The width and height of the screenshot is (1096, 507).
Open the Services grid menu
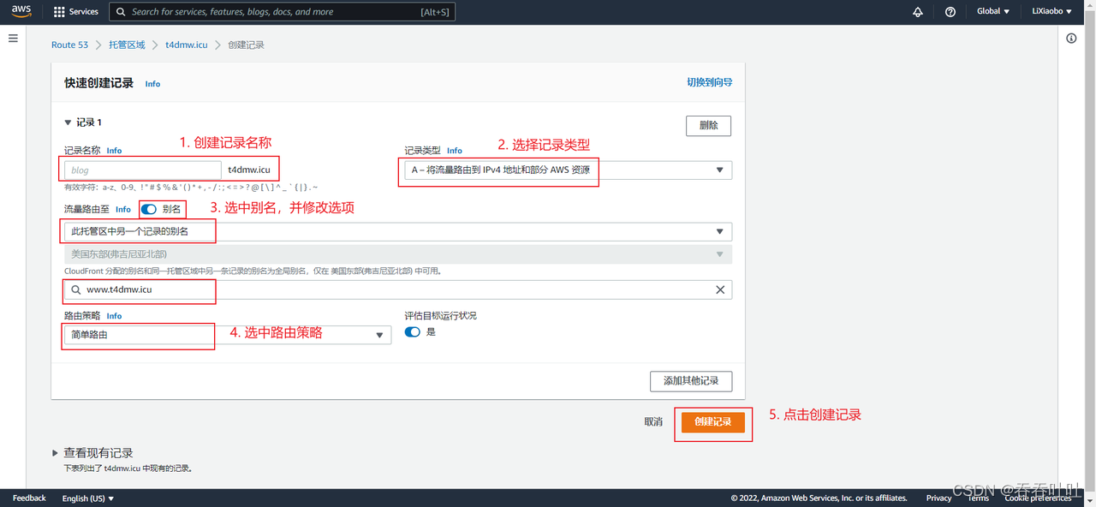click(x=59, y=12)
